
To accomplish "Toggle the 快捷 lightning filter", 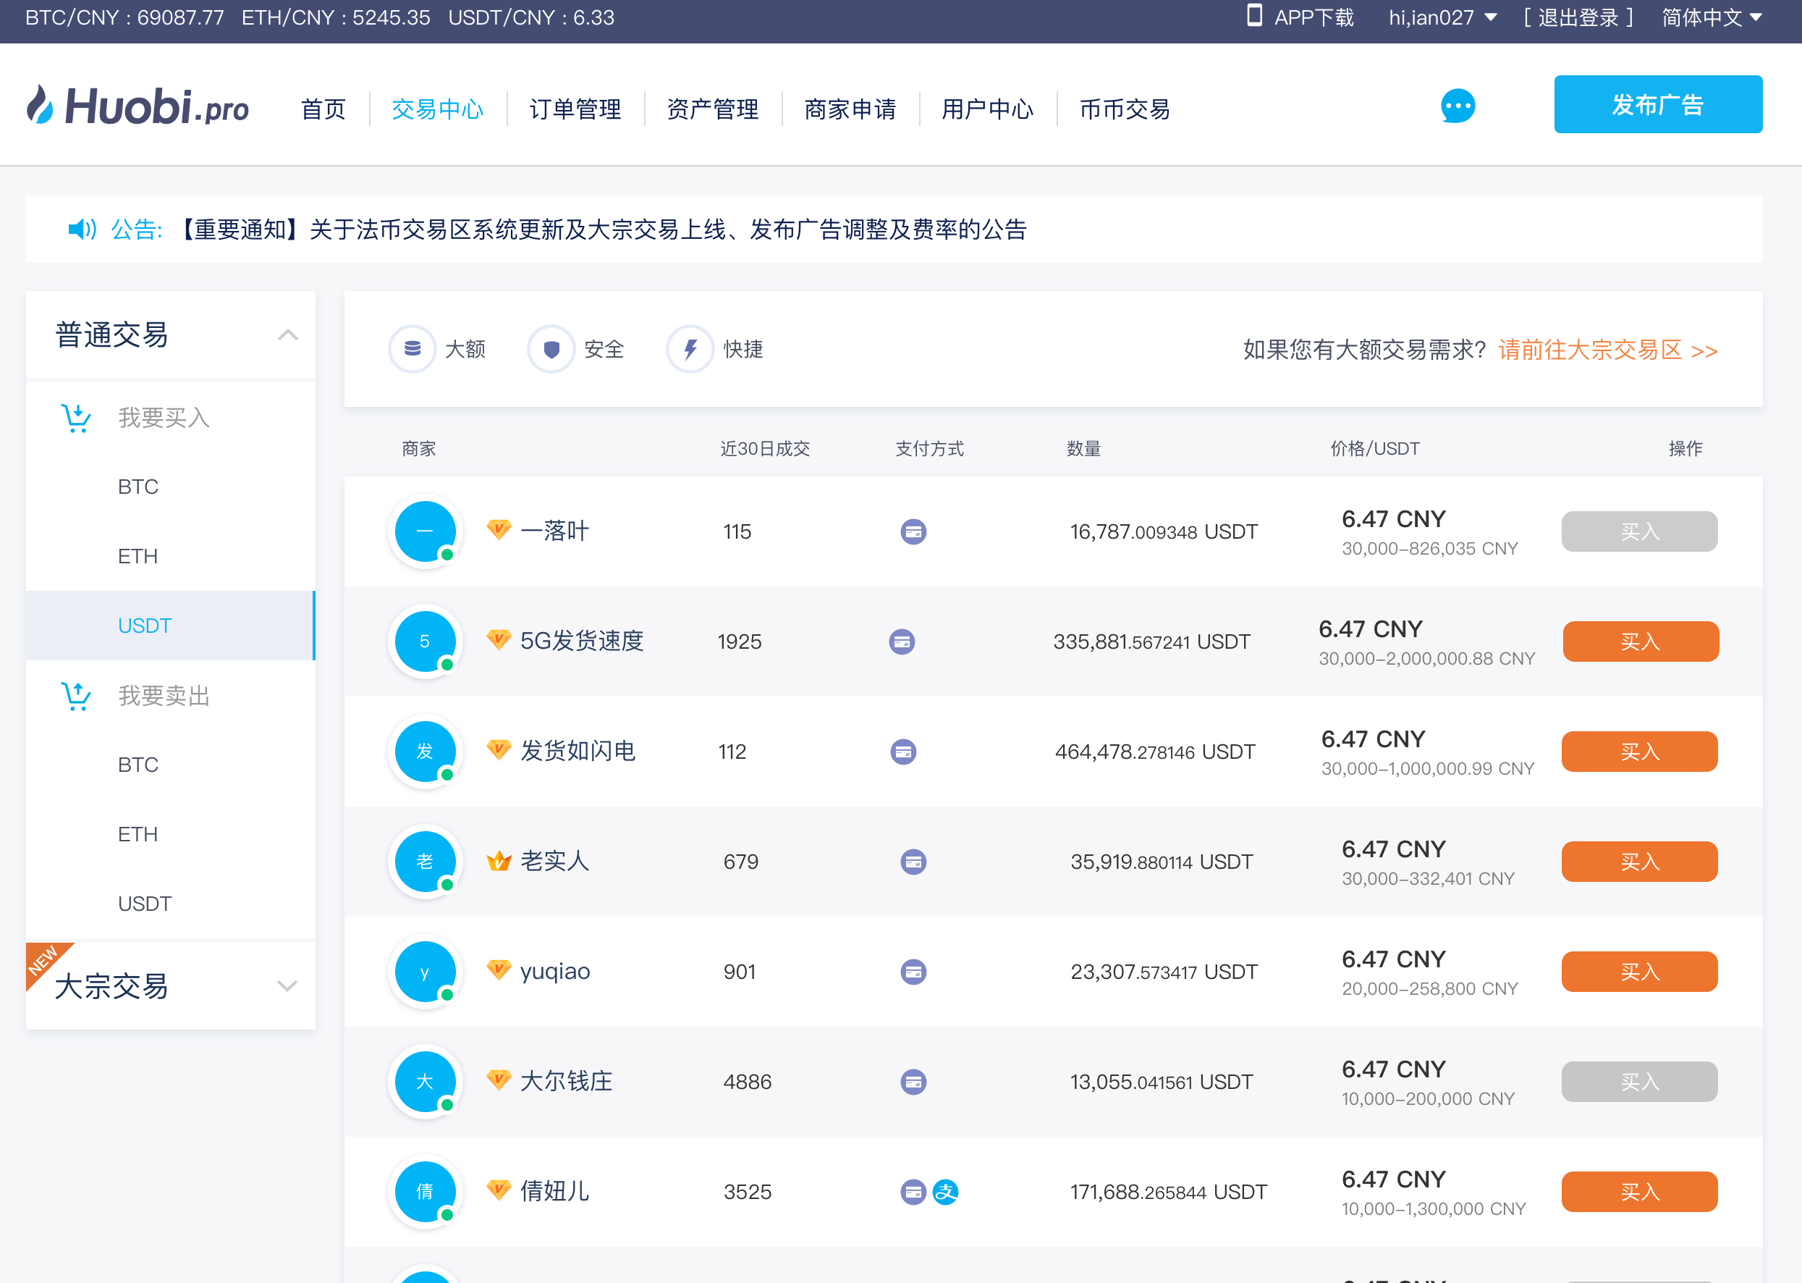I will pyautogui.click(x=690, y=348).
